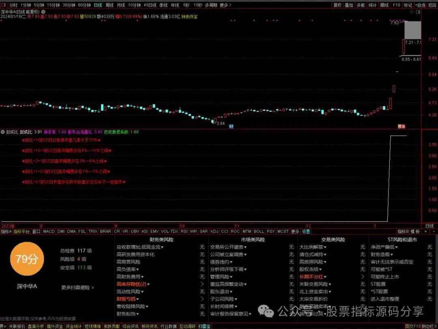438x329 pixels.
Task: Click the orange 79分 score circle
Action: 27,259
